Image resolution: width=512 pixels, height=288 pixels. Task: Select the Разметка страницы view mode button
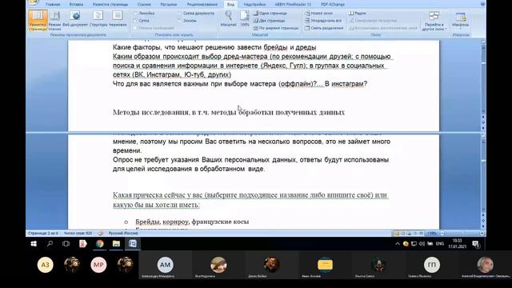pyautogui.click(x=38, y=20)
